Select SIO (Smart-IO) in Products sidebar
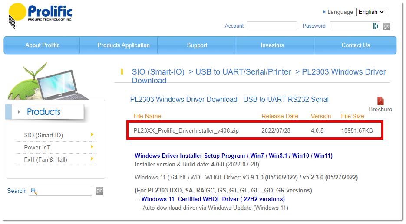The height and width of the screenshot is (224, 406). pyautogui.click(x=43, y=135)
